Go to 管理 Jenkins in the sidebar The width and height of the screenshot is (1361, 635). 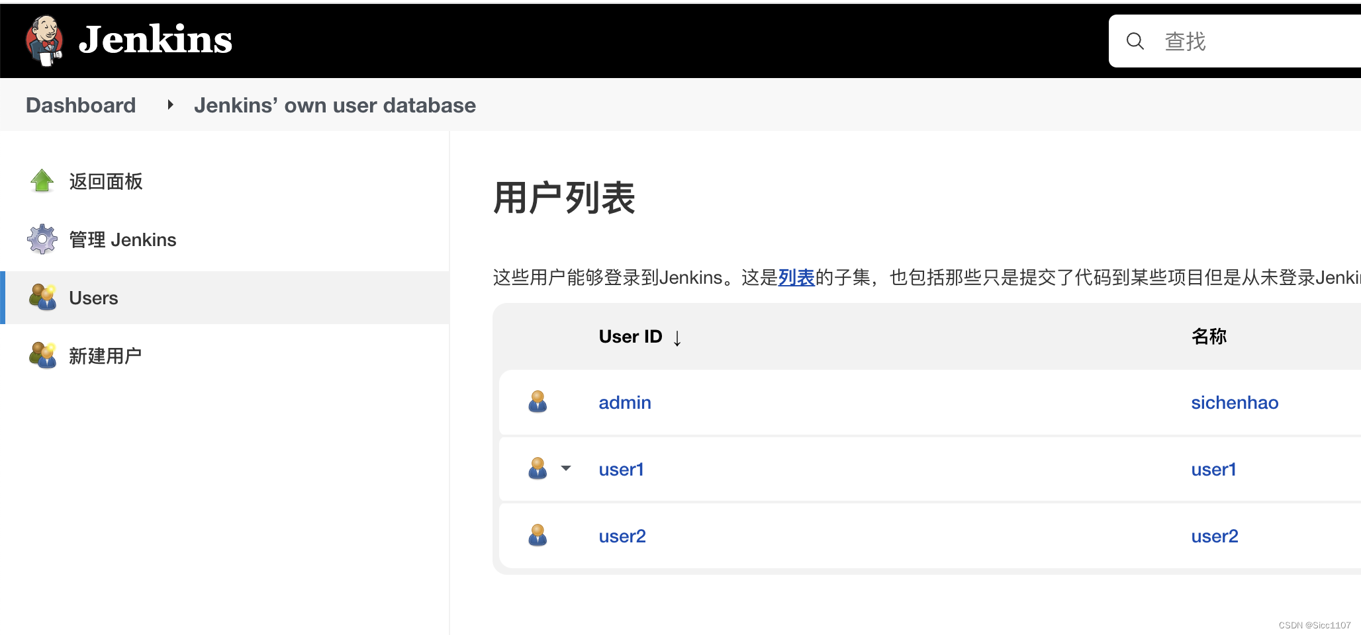122,239
